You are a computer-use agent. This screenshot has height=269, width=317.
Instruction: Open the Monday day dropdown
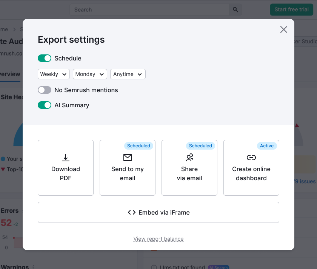point(90,74)
